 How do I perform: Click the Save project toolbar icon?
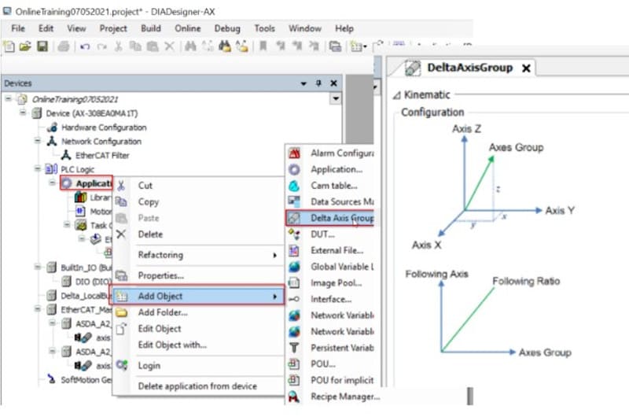(42, 47)
